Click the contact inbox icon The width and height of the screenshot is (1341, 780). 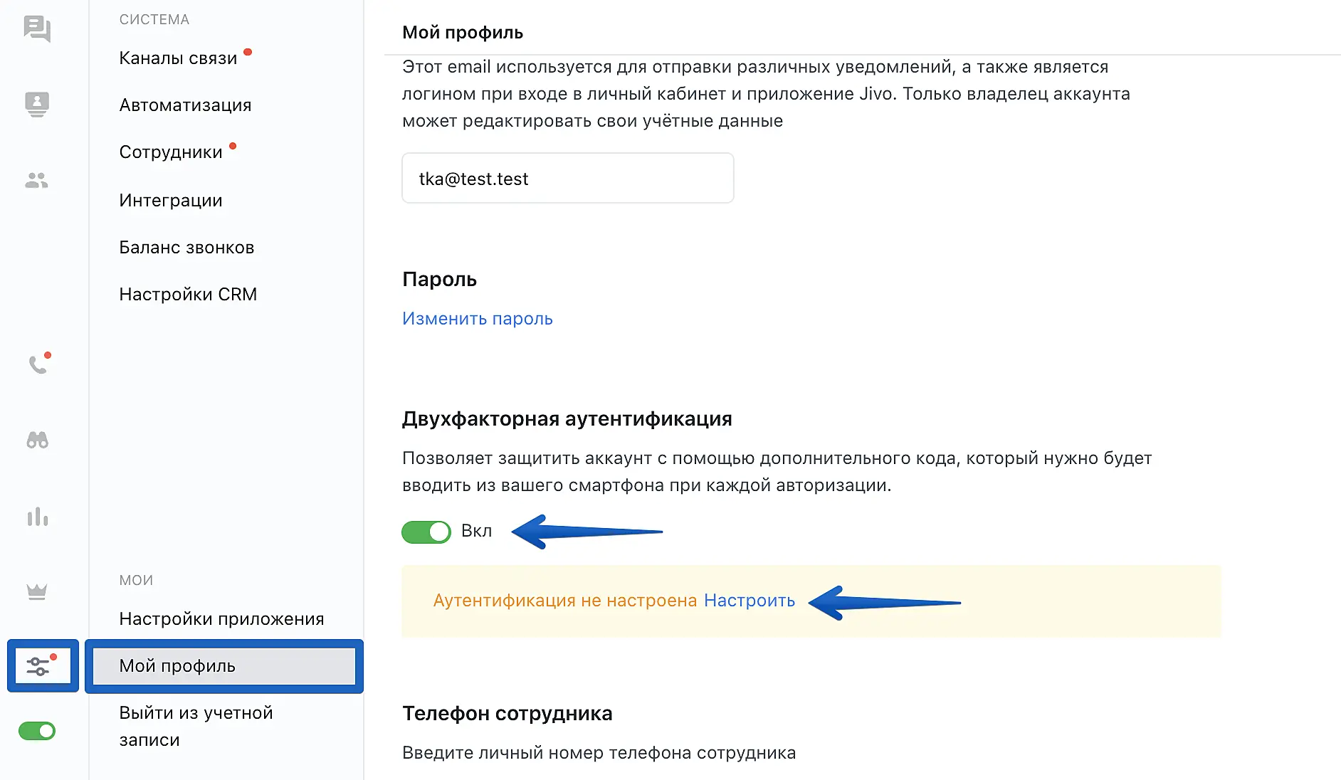pos(37,104)
